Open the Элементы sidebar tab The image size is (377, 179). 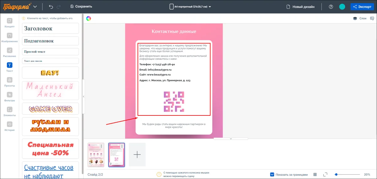9,112
